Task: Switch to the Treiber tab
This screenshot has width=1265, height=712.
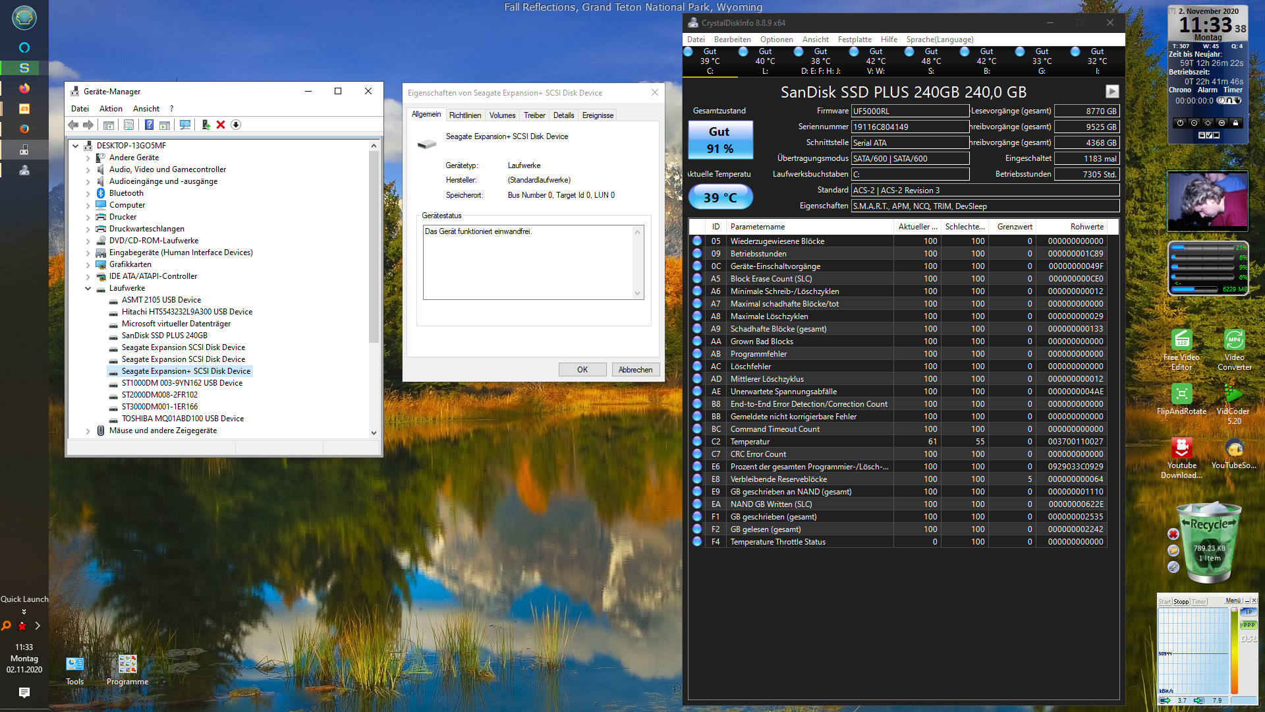Action: click(534, 115)
